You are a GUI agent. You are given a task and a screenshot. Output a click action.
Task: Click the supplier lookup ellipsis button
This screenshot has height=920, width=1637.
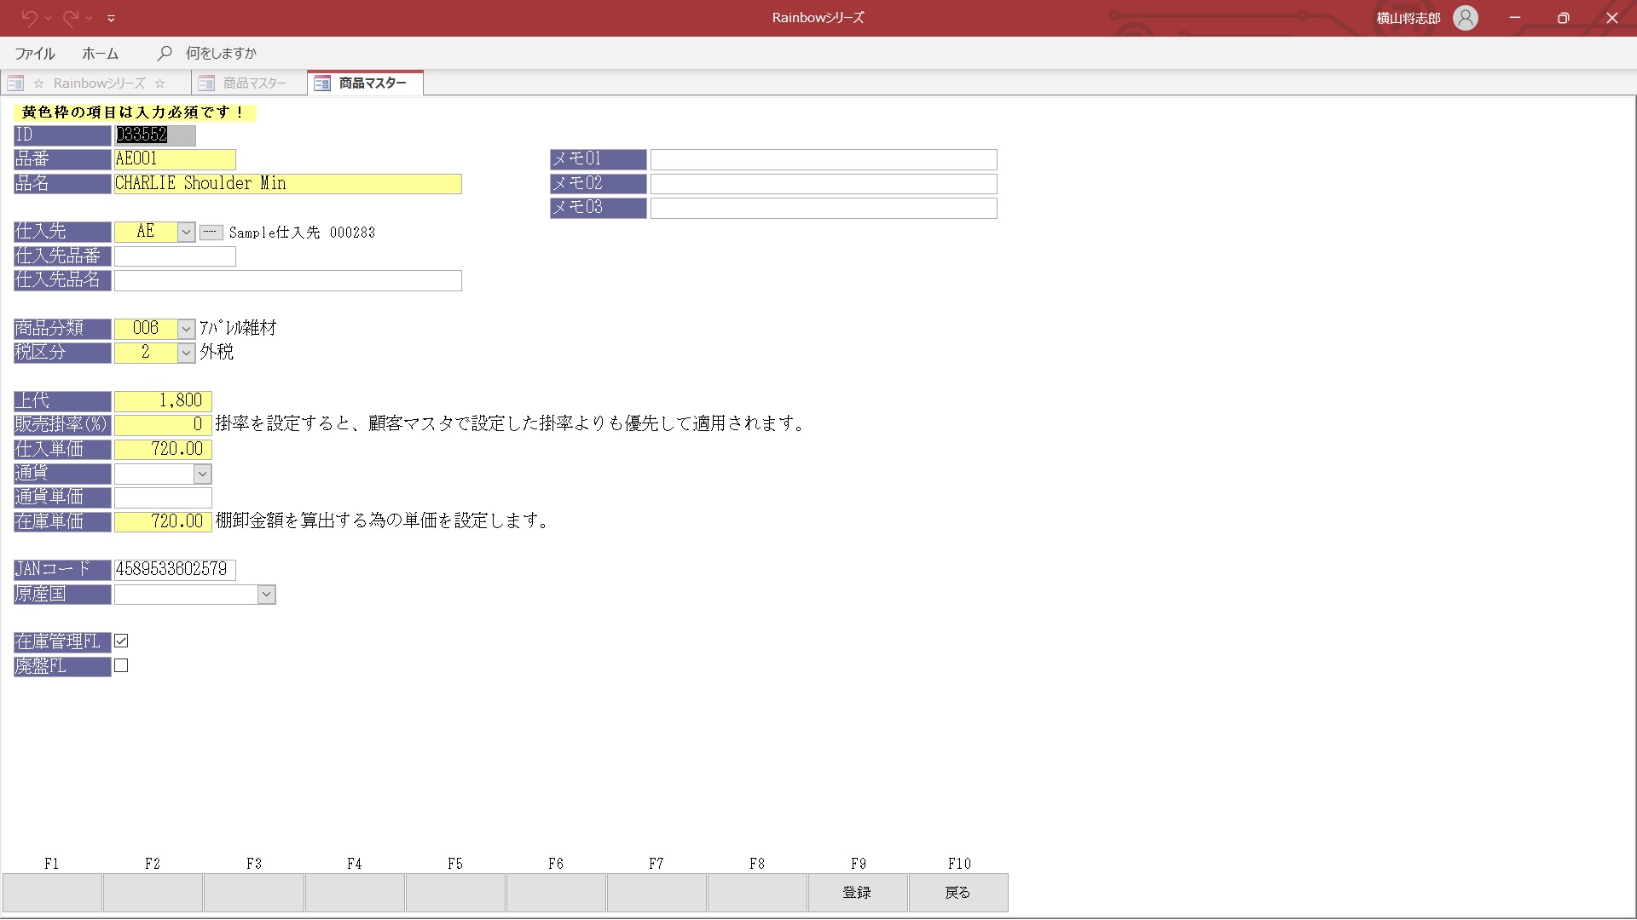(x=211, y=233)
